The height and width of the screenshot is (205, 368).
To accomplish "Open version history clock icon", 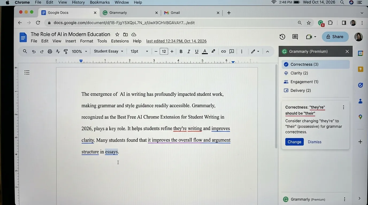I will (x=282, y=37).
